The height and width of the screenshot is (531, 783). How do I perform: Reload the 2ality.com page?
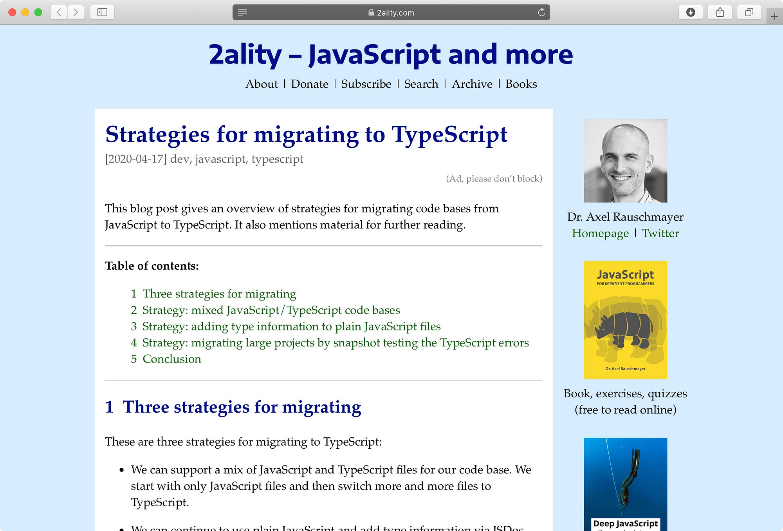(541, 13)
